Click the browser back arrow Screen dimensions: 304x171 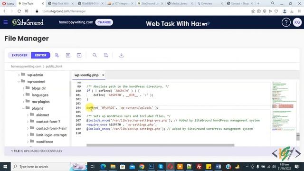point(4,11)
